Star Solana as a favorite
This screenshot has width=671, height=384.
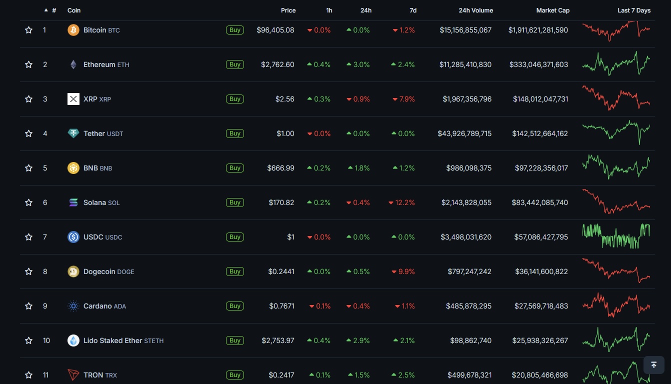tap(29, 202)
